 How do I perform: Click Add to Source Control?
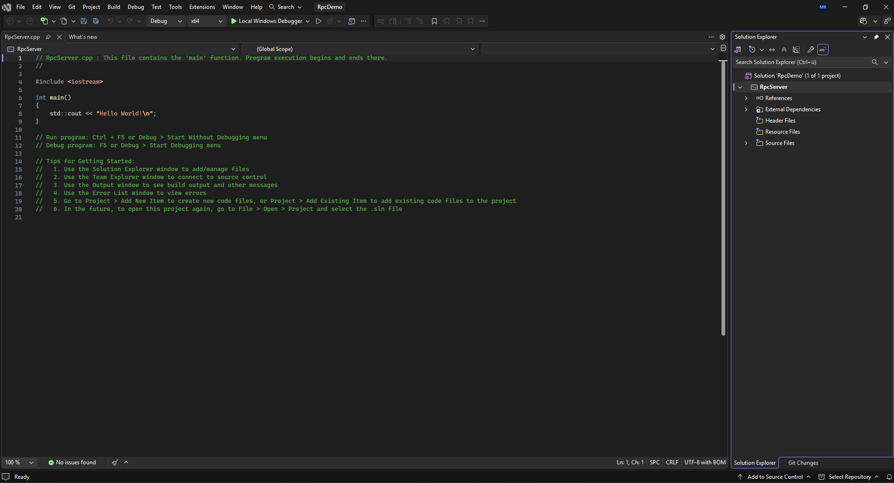coord(774,477)
